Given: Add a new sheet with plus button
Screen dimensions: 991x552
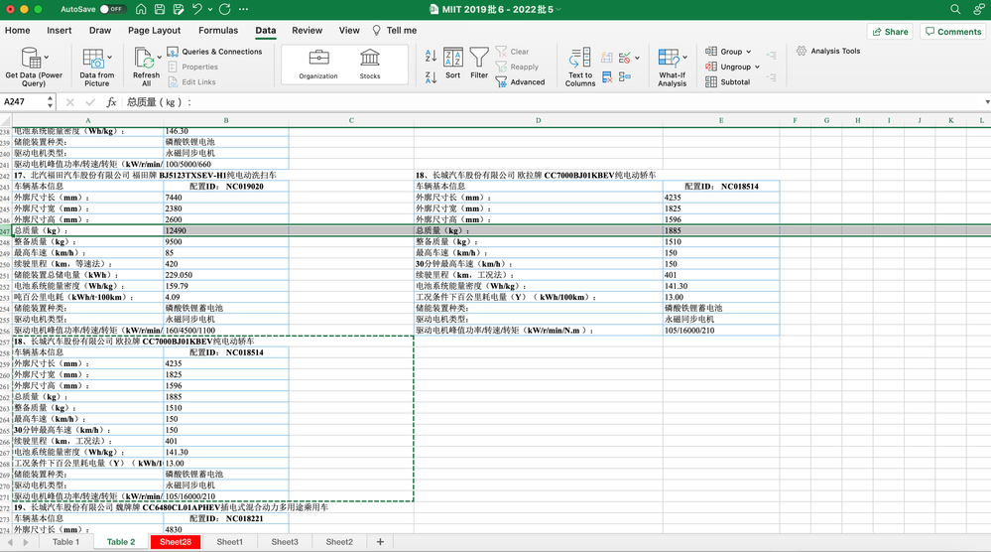Looking at the screenshot, I should tap(380, 542).
